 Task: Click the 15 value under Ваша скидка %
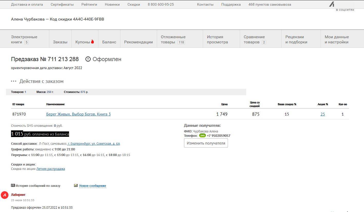pos(287,114)
